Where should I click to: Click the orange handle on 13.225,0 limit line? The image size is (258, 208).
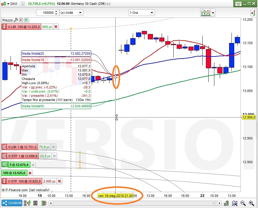[x=71, y=29]
